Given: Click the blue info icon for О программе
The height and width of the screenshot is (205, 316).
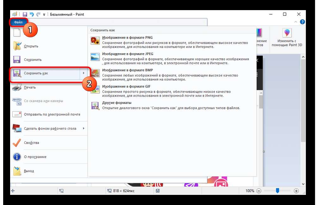Looking at the screenshot, I should [x=17, y=157].
